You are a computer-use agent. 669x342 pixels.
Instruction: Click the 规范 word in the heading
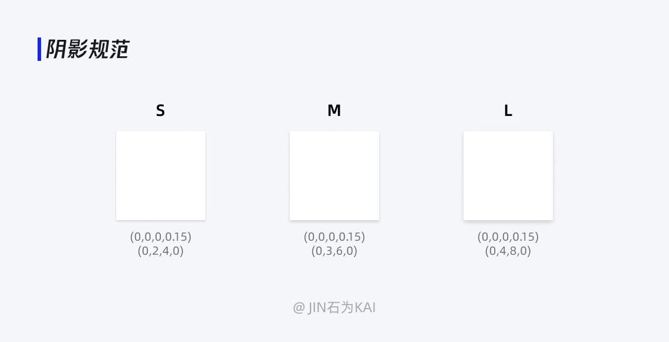108,49
